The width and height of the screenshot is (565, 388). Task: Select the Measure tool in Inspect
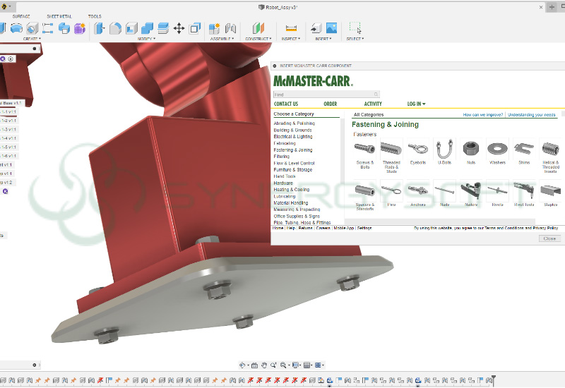click(290, 28)
